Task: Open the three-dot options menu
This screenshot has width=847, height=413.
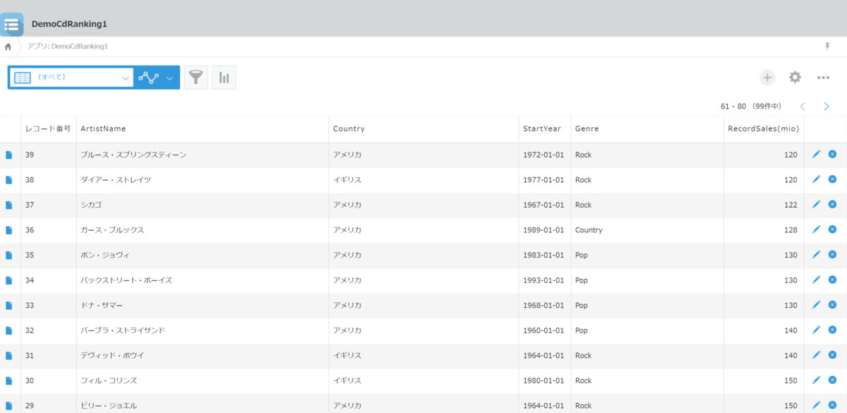Action: click(823, 78)
